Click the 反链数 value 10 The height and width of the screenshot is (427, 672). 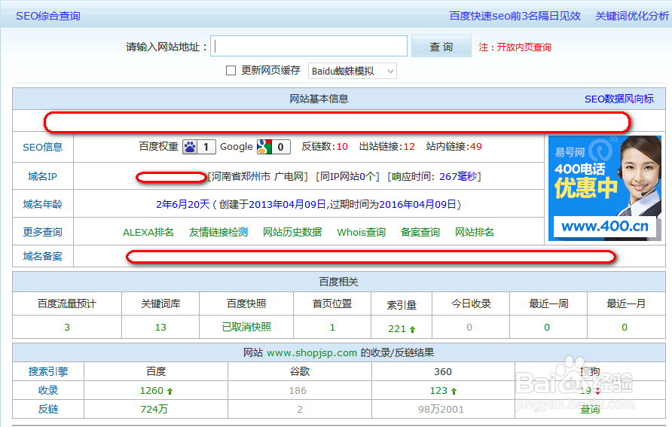tap(342, 146)
